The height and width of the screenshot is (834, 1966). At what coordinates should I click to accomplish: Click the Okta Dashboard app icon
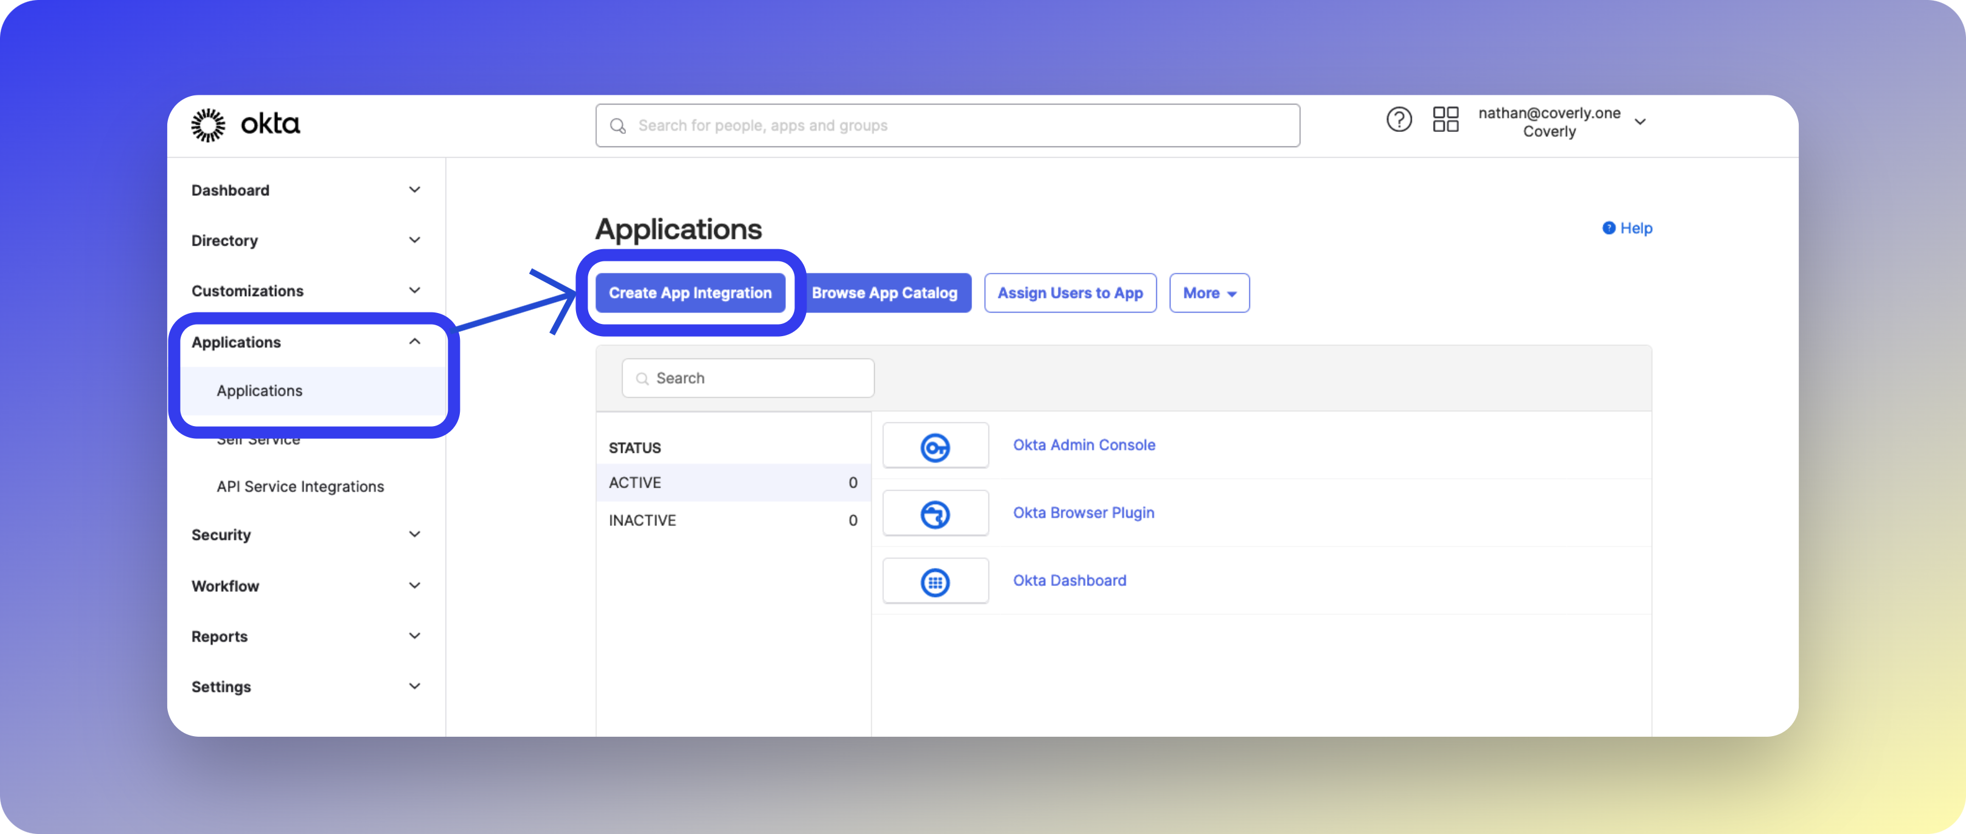coord(935,582)
